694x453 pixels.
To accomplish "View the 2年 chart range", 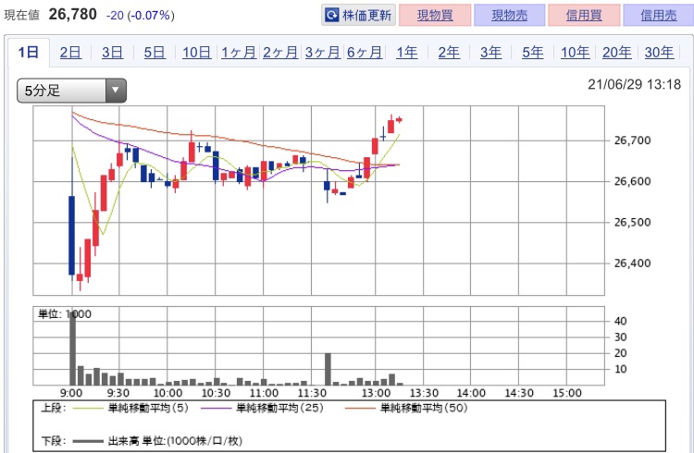I will tap(449, 52).
